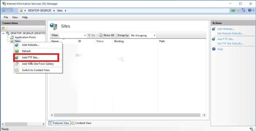Screen dimensions: 256x131
Task: Open the File menu
Action: coord(6,17)
